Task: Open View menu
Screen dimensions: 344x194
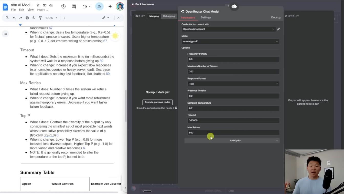Action: point(30,10)
